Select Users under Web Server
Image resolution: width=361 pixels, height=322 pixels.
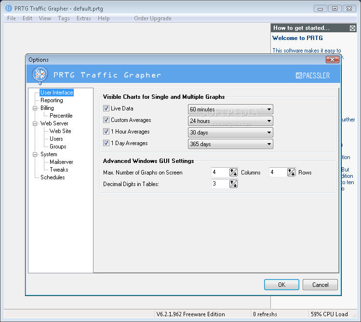click(56, 139)
